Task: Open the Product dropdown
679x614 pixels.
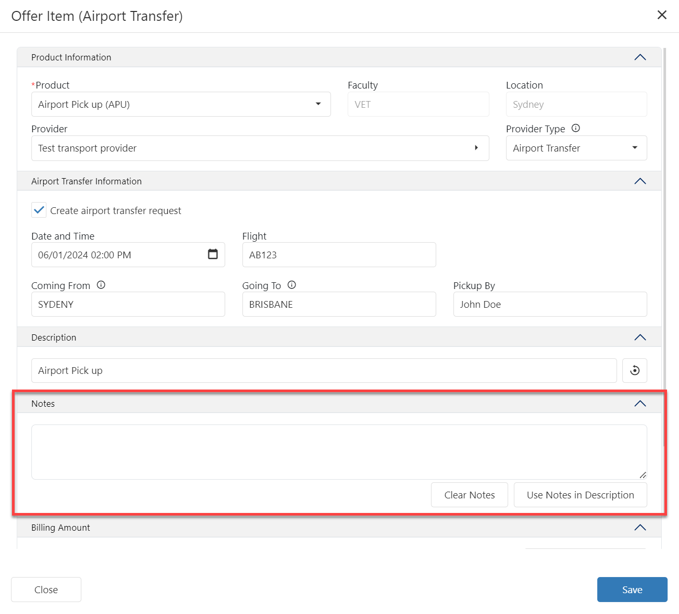Action: (318, 104)
